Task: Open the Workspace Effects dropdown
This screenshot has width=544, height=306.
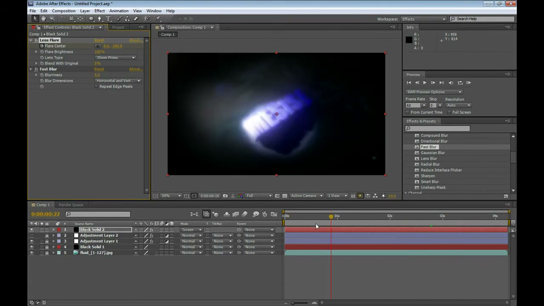Action: pyautogui.click(x=423, y=19)
